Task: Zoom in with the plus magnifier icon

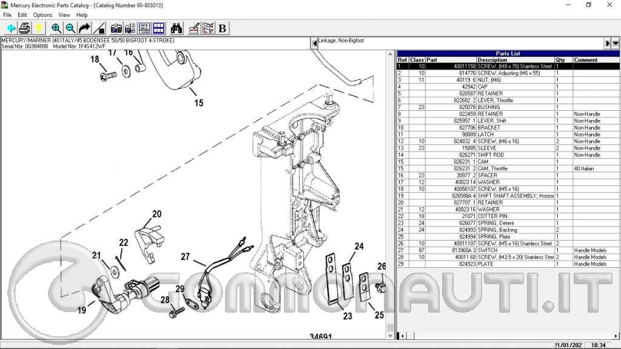Action: tap(56, 28)
